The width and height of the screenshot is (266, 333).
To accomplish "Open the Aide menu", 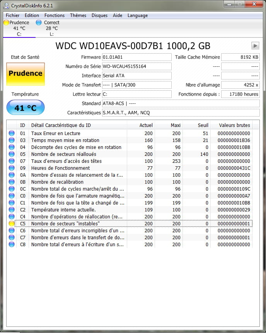I will tap(118, 15).
